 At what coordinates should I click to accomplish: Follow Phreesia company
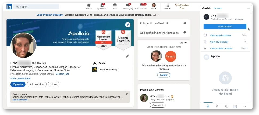164,75
